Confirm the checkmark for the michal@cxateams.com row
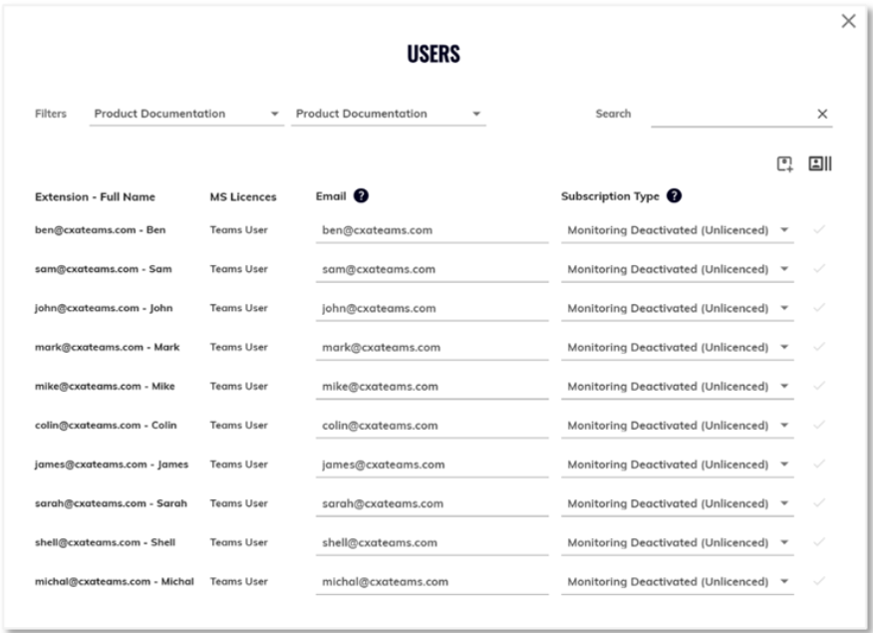This screenshot has width=873, height=633. pos(819,581)
